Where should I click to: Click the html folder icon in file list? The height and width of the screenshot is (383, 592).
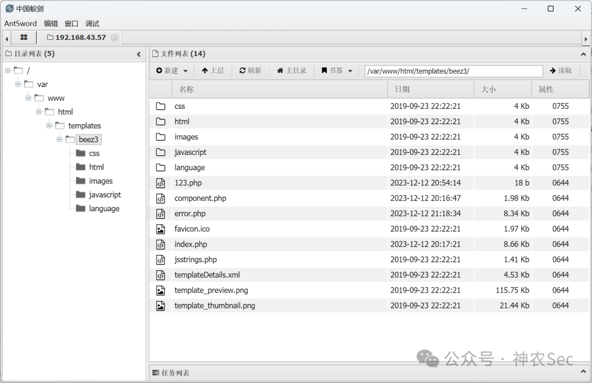161,121
